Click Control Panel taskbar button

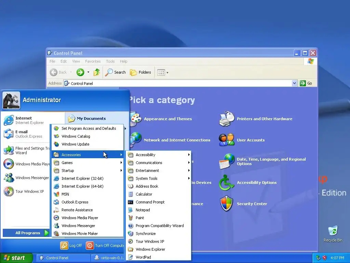click(63, 258)
